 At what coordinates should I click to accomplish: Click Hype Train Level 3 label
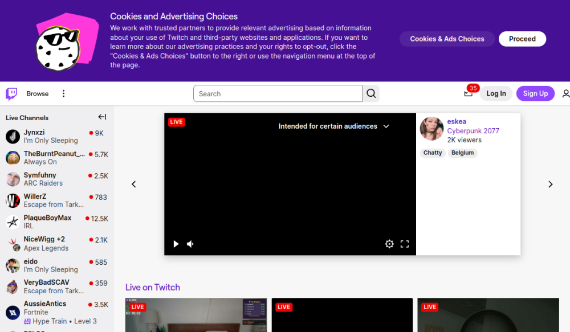click(60, 321)
